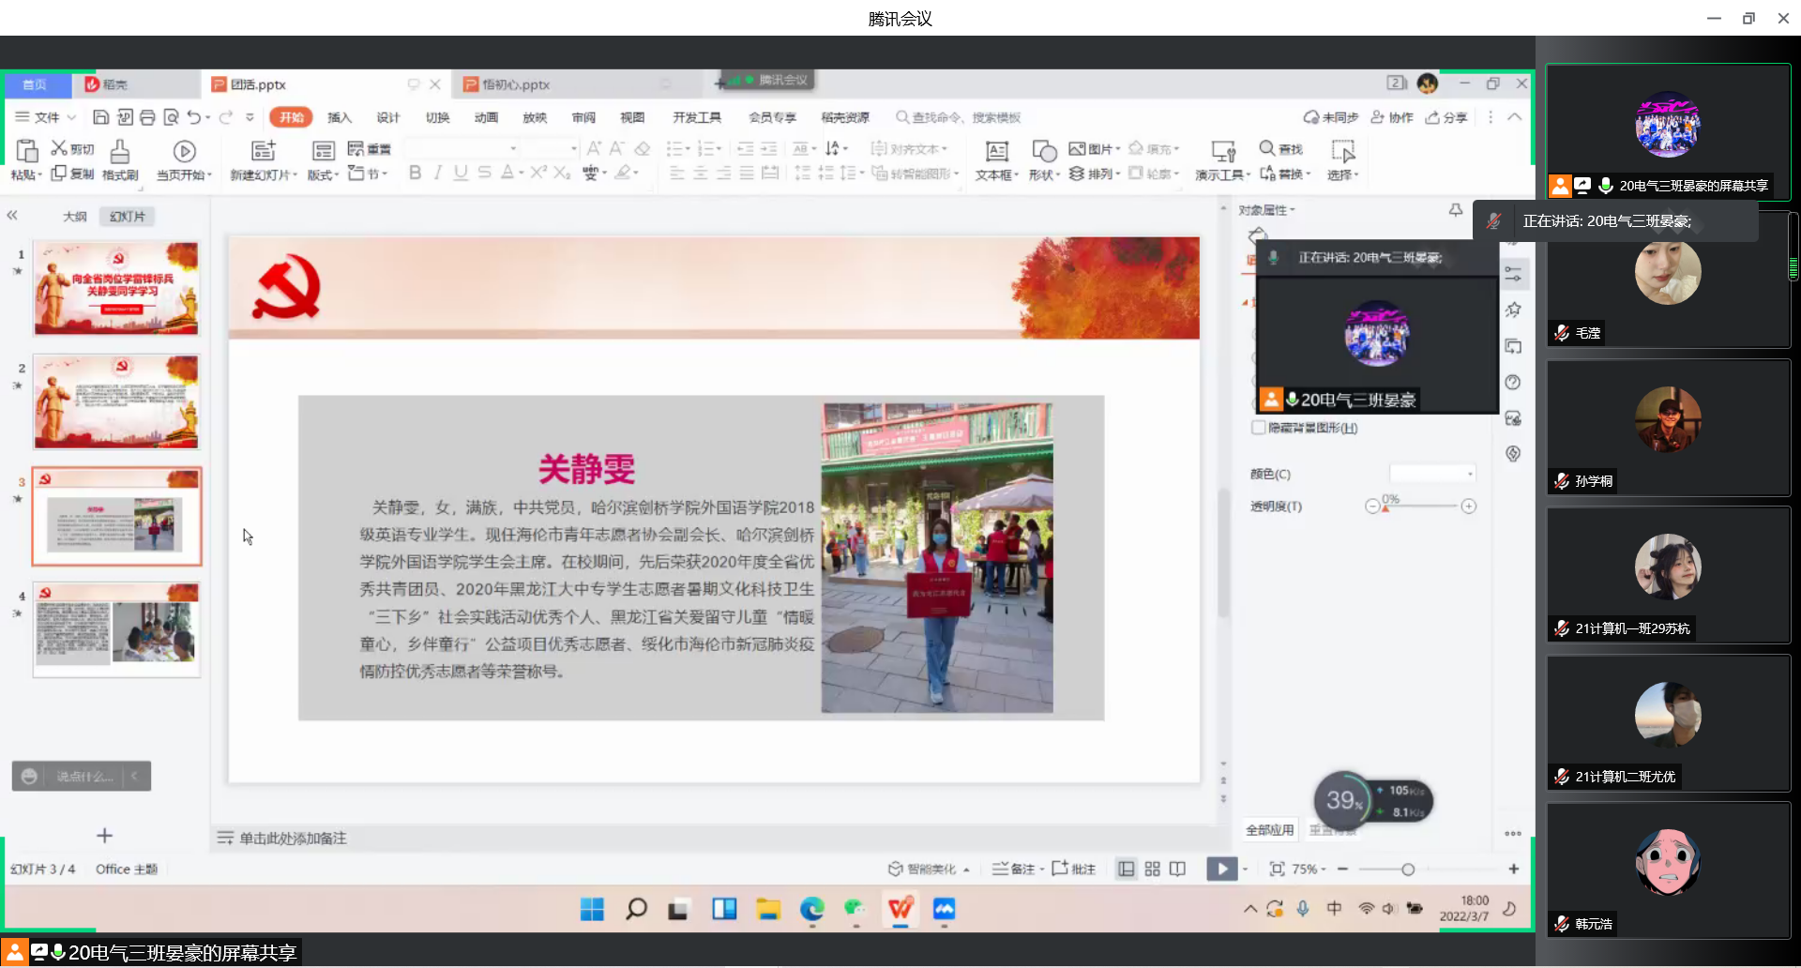Image resolution: width=1801 pixels, height=968 pixels.
Task: Open the Insert ribbon tab
Action: pyautogui.click(x=340, y=117)
